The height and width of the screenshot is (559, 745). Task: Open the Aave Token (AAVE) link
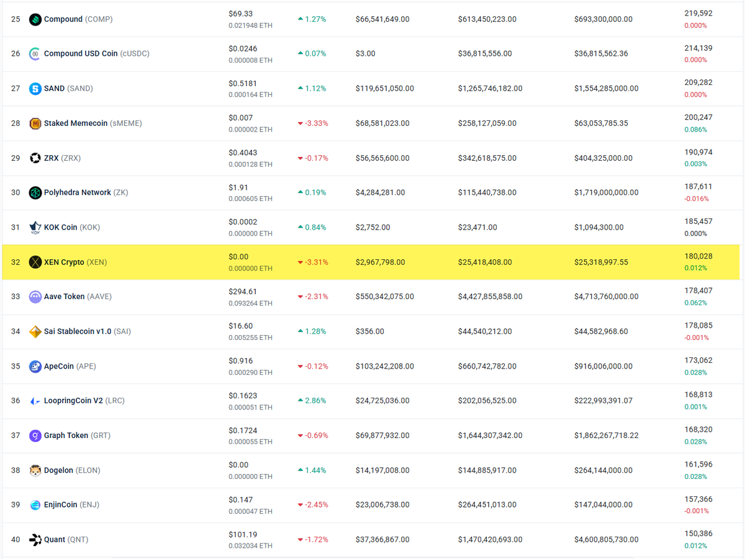click(x=78, y=297)
